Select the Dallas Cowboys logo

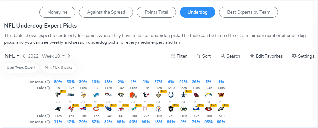click(183, 95)
